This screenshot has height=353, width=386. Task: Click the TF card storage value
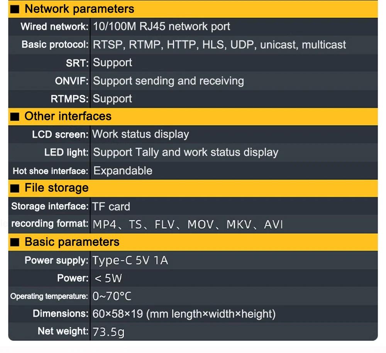(x=111, y=207)
